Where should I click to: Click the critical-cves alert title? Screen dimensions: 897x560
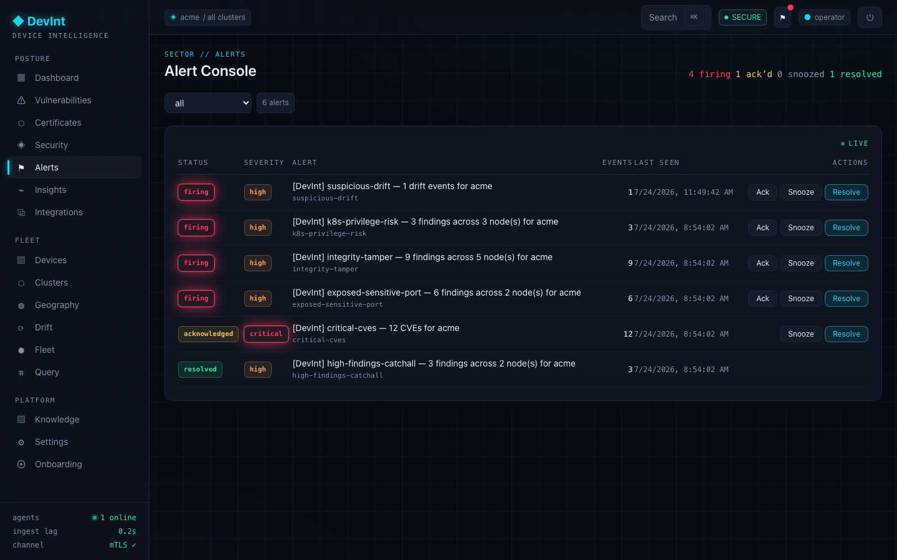click(x=376, y=328)
